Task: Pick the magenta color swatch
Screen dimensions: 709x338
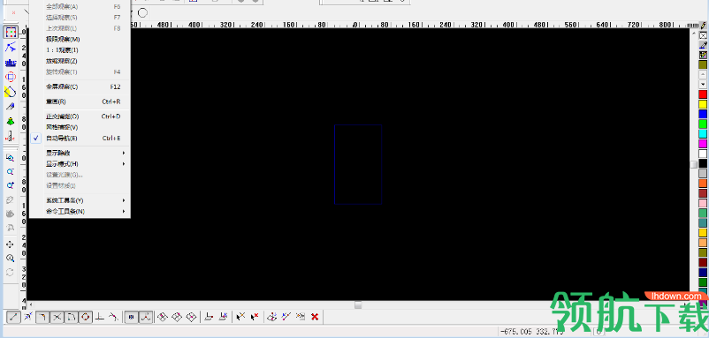Action: point(703,144)
